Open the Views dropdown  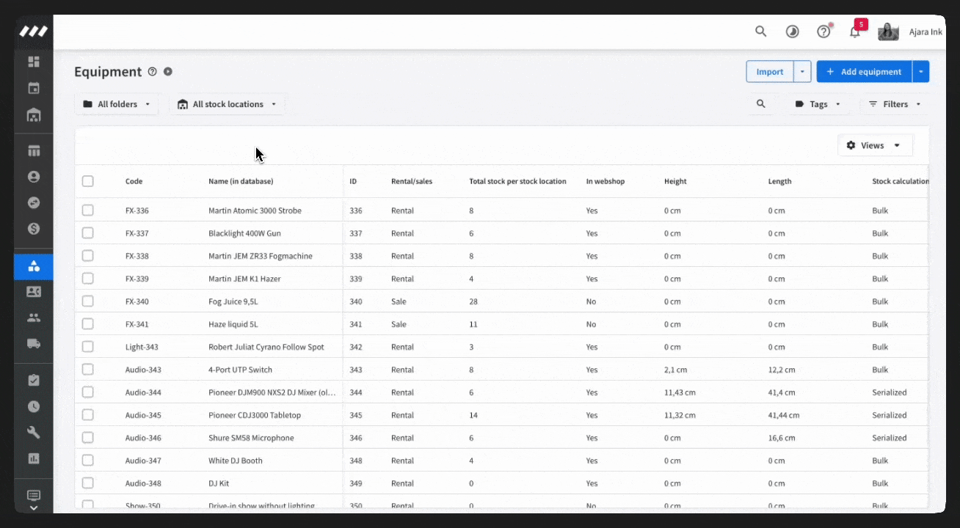(875, 145)
